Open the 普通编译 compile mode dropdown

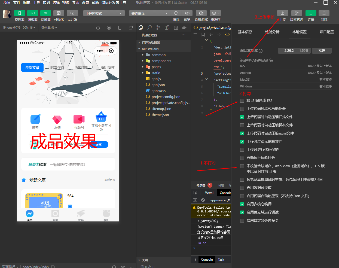pos(150,13)
